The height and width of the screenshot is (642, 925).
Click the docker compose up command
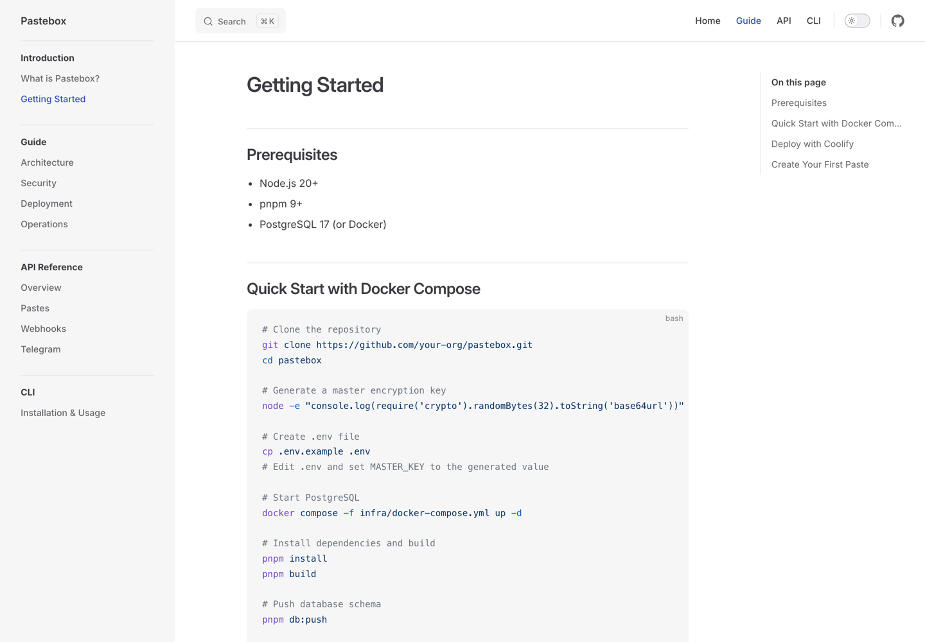(x=392, y=513)
